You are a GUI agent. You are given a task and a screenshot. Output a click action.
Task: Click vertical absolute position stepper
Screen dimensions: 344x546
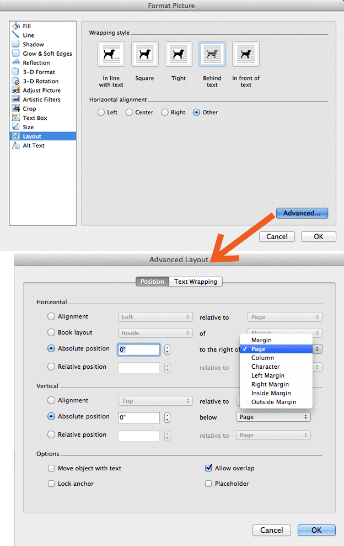pyautogui.click(x=167, y=417)
